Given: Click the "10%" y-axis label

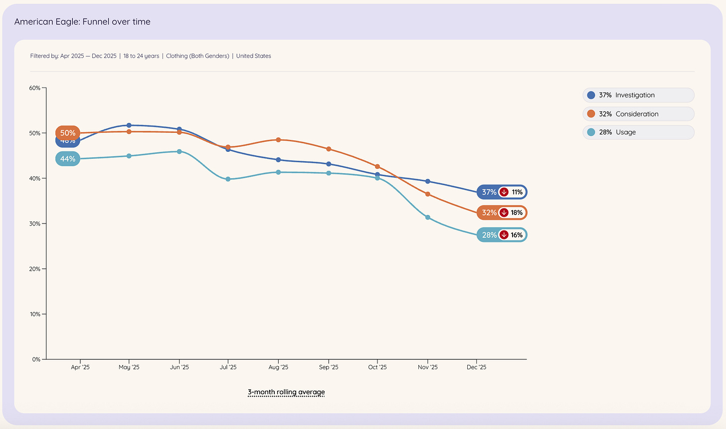Looking at the screenshot, I should (x=35, y=314).
